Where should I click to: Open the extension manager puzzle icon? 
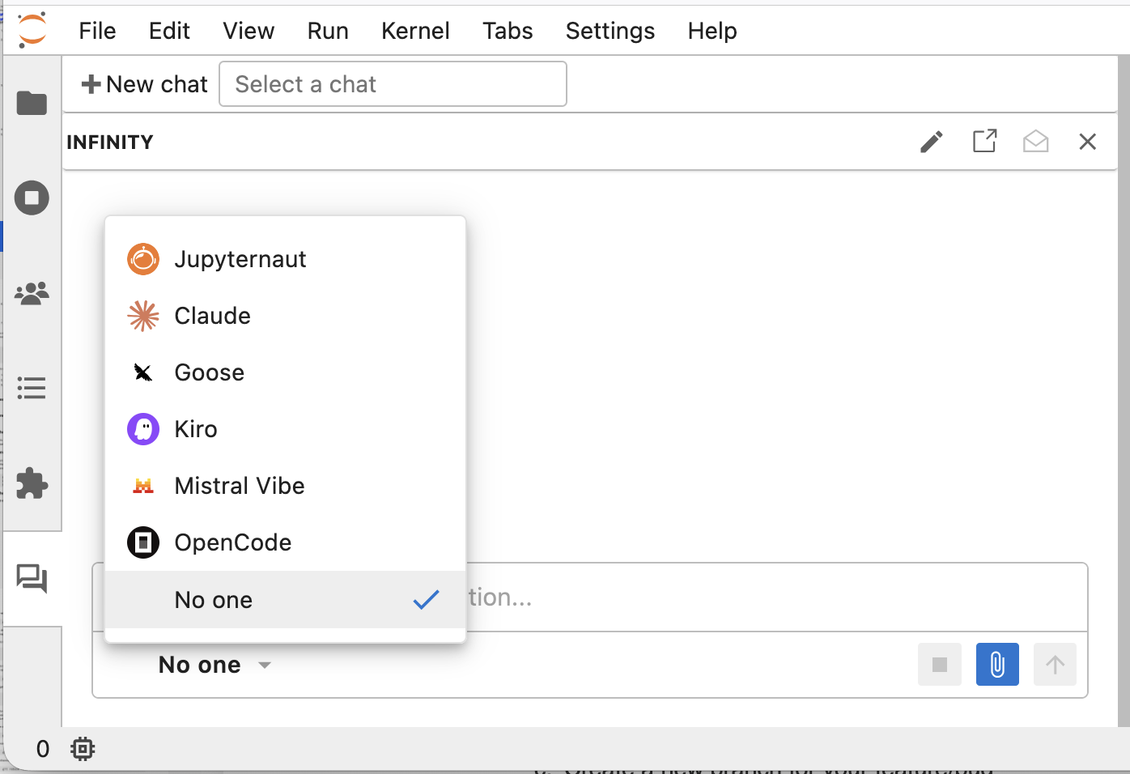point(32,483)
